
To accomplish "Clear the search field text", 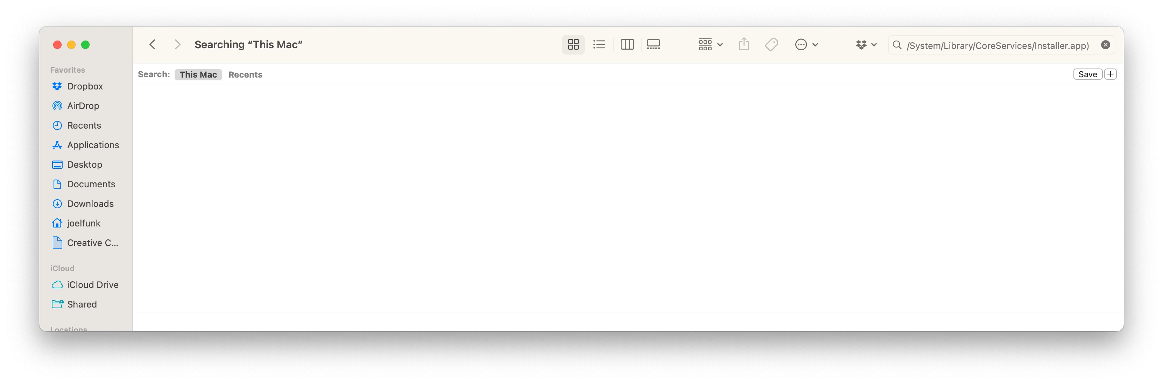I will pos(1105,45).
